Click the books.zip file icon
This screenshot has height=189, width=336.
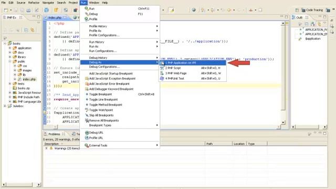pos(15,88)
